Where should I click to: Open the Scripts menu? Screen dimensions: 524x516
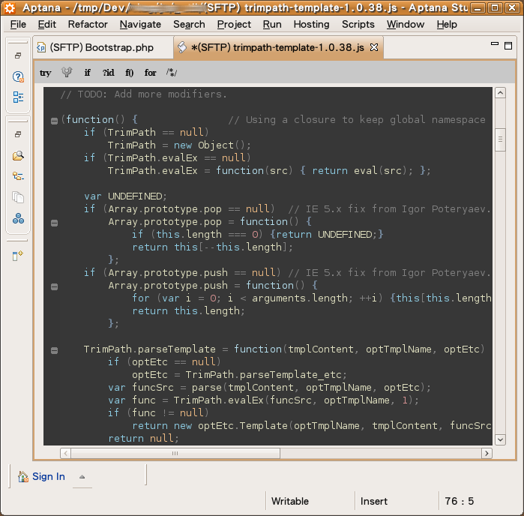click(358, 25)
